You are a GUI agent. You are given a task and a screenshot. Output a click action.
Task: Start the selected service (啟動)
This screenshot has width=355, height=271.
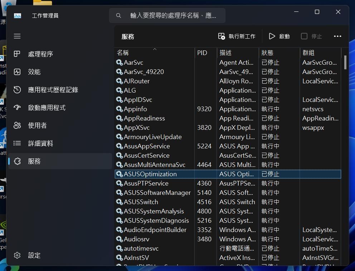(279, 36)
